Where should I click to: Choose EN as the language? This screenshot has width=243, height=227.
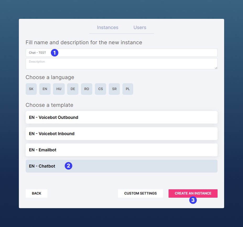point(45,89)
